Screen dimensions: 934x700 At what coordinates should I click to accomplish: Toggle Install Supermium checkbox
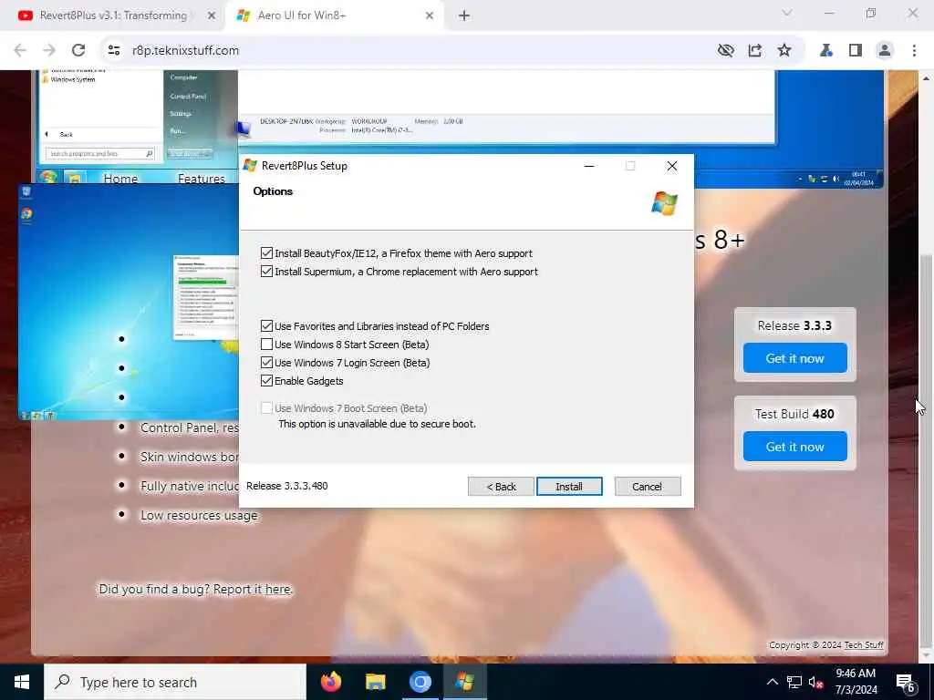[267, 272]
